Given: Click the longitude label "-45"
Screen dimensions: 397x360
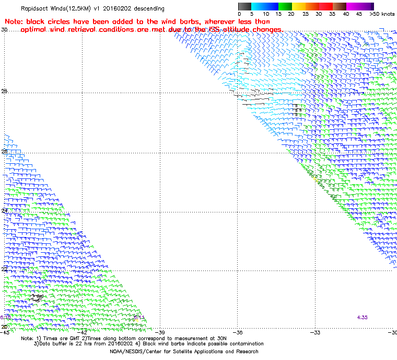Looking at the screenshot, I should [5, 332].
